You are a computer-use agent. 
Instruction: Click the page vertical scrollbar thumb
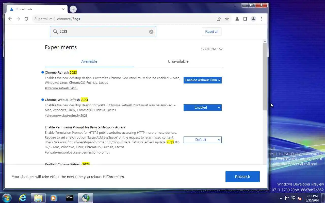[265, 77]
